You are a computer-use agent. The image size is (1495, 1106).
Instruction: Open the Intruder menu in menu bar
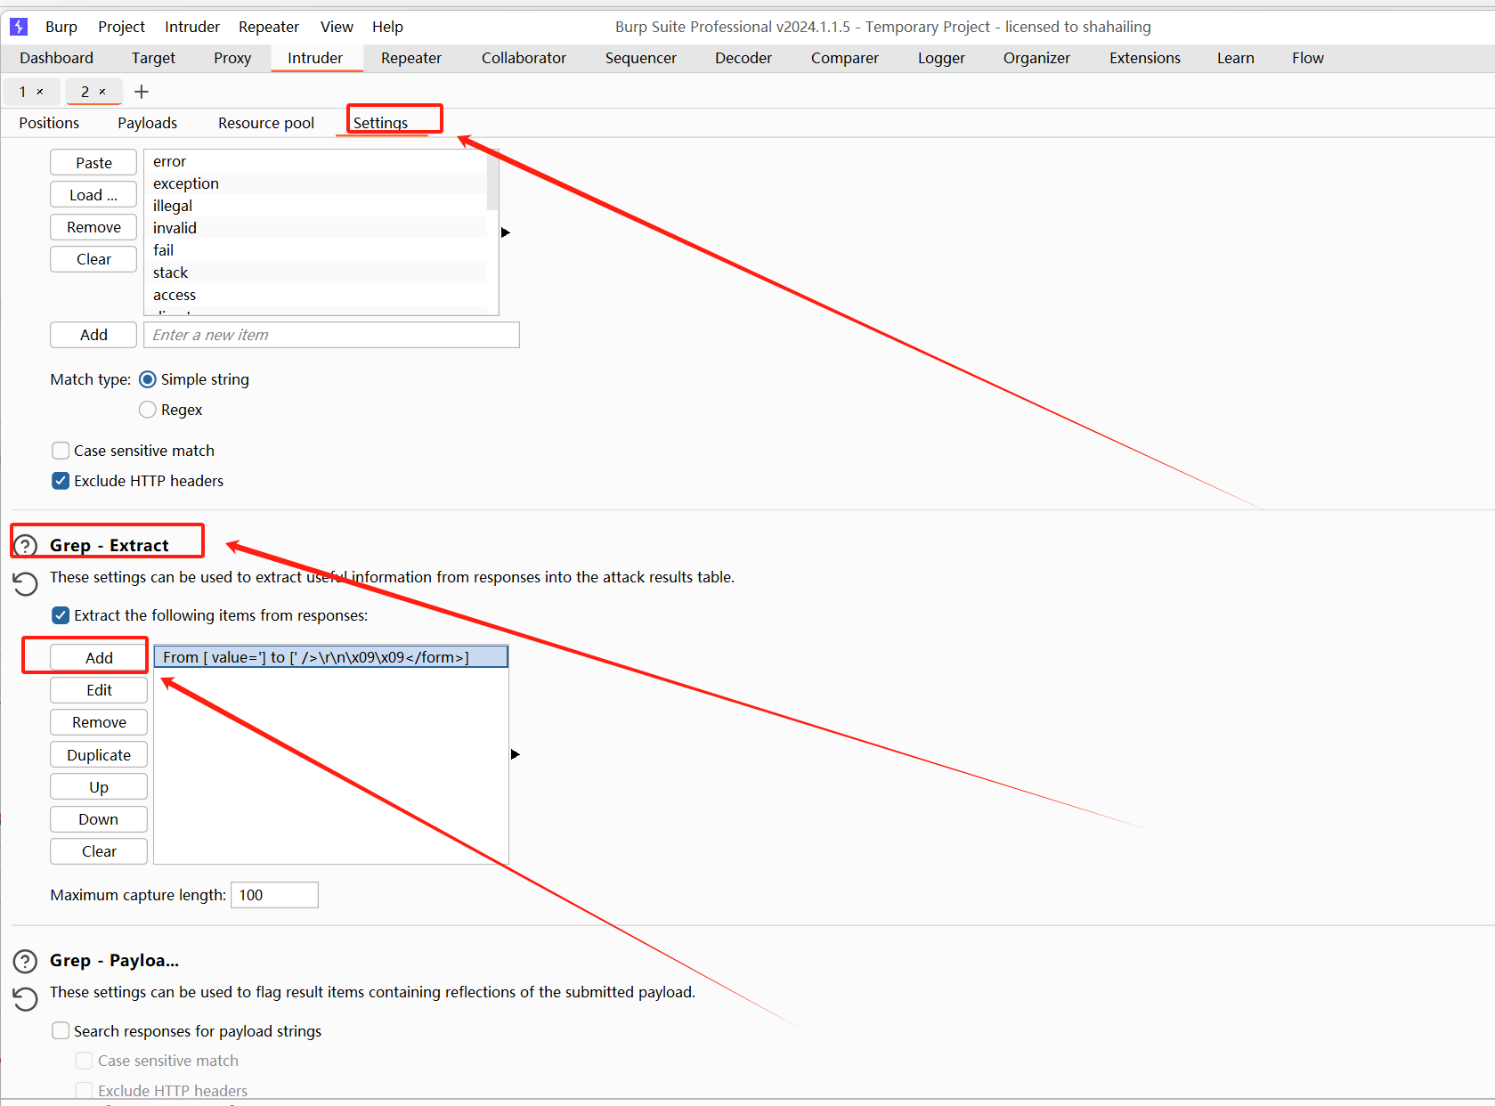[192, 27]
